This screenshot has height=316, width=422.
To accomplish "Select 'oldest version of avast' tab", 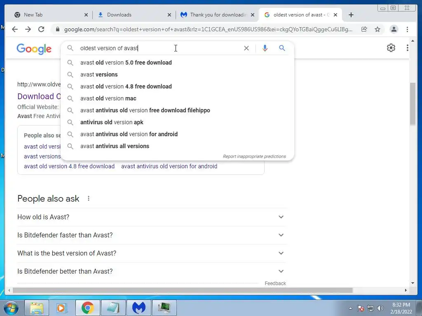I will tap(300, 15).
